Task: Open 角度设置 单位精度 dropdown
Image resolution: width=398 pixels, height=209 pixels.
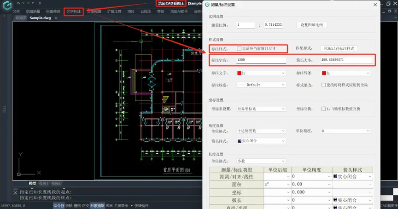Action: (345, 131)
